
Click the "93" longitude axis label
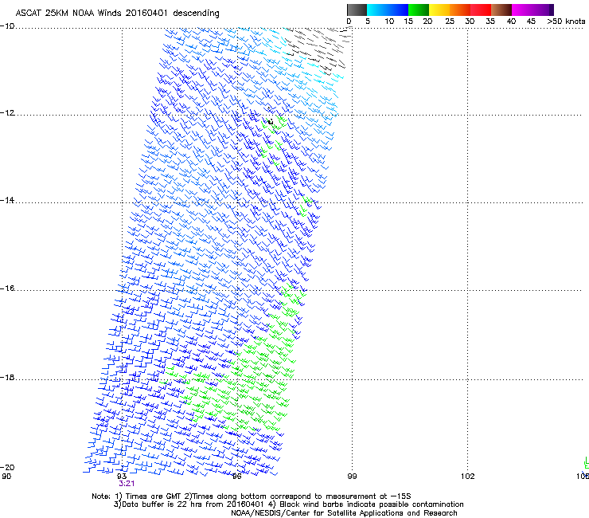[122, 477]
